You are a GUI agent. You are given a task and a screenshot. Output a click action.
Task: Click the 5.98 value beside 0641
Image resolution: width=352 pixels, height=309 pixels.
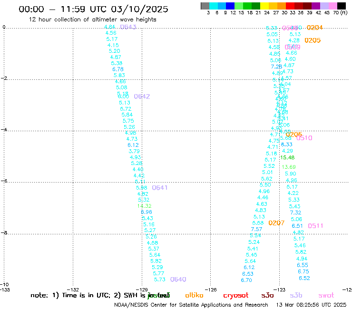141,188
